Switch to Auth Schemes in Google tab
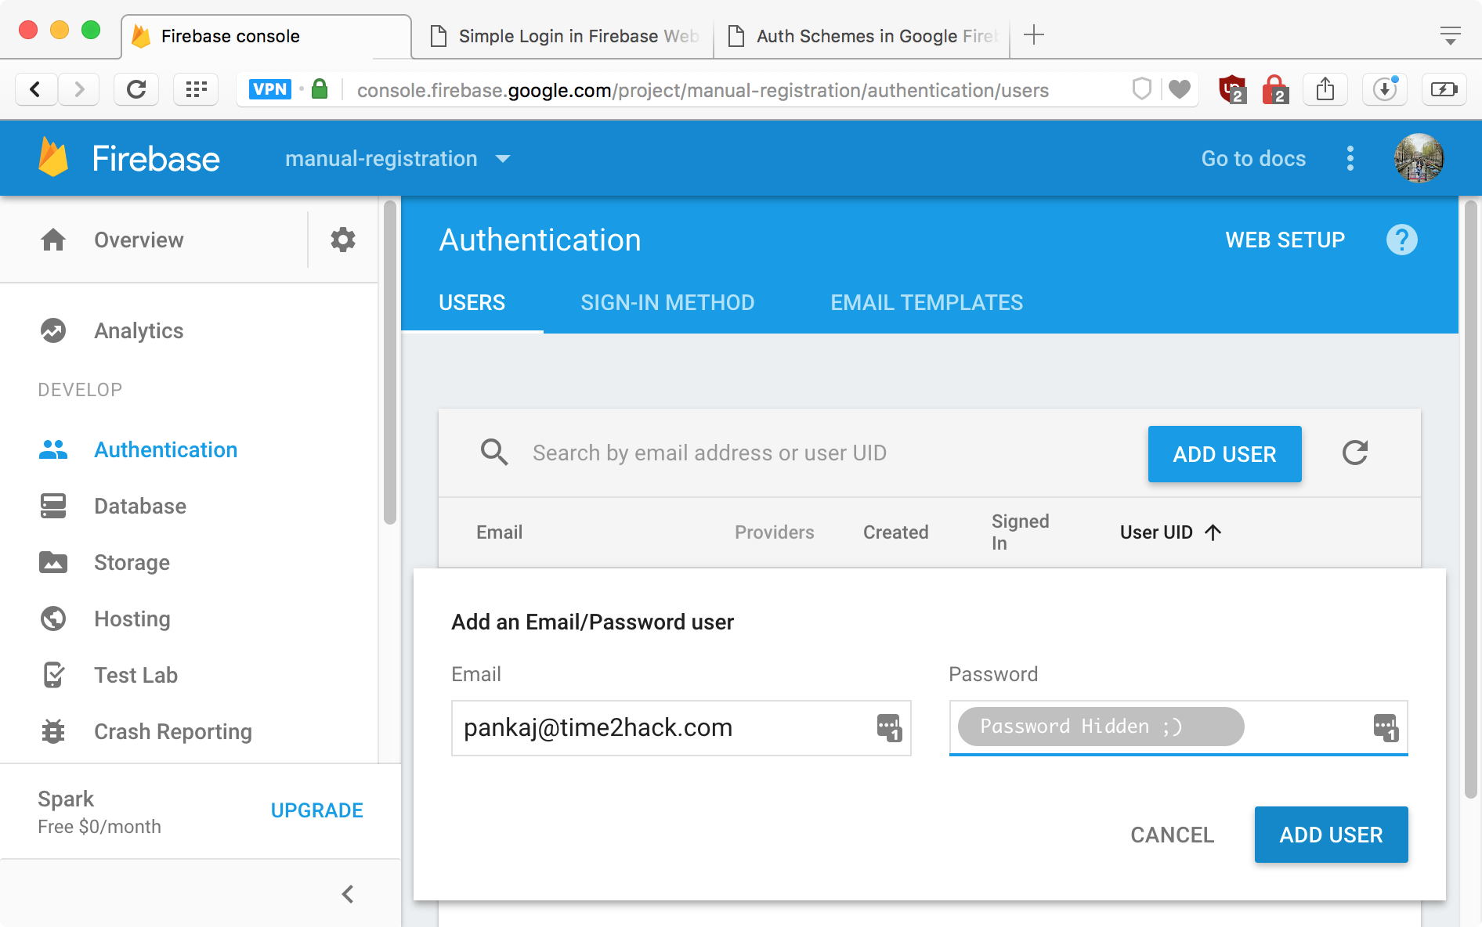Image resolution: width=1482 pixels, height=927 pixels. pyautogui.click(x=862, y=36)
